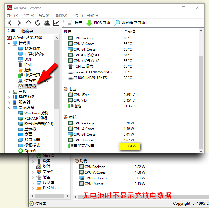209x208 pixels.
Task: Expand 配置 node in the lower window
Action: pyautogui.click(x=33, y=178)
